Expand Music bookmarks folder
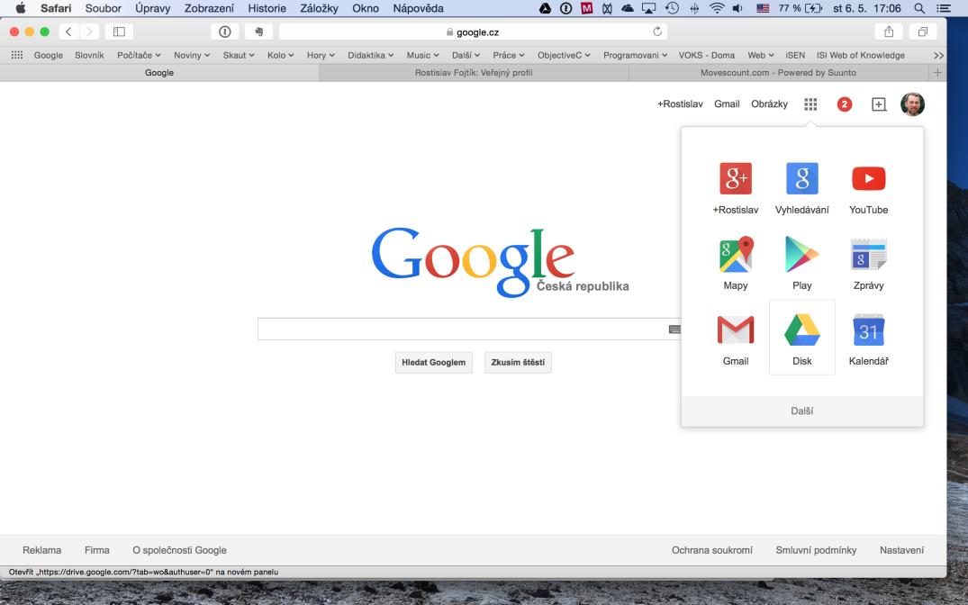This screenshot has height=605, width=968. (423, 55)
